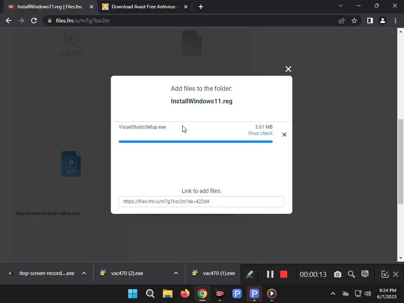404x303 pixels.
Task: Click the VisualStudioSetup.exe file name
Action: tap(142, 127)
